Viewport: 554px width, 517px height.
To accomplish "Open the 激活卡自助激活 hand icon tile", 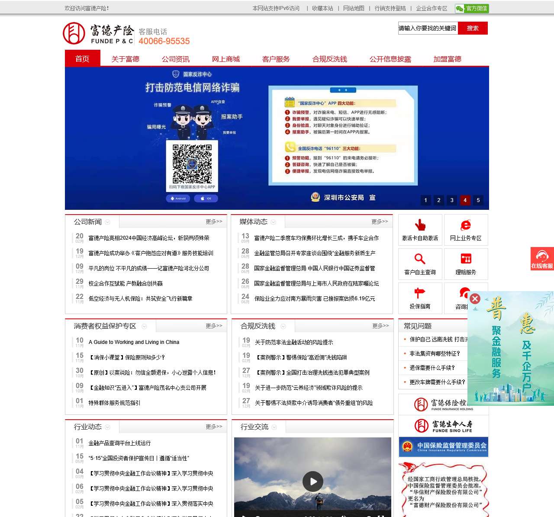I will [x=420, y=230].
